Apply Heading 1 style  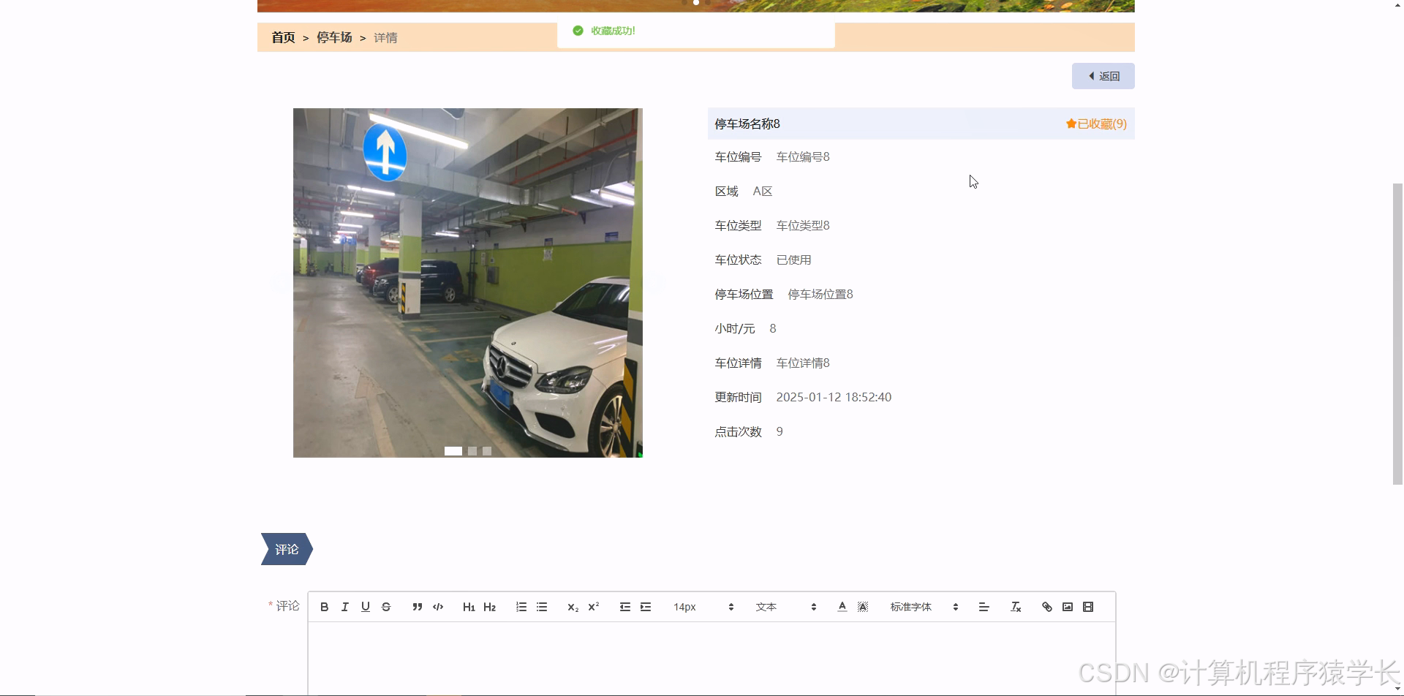click(x=469, y=607)
